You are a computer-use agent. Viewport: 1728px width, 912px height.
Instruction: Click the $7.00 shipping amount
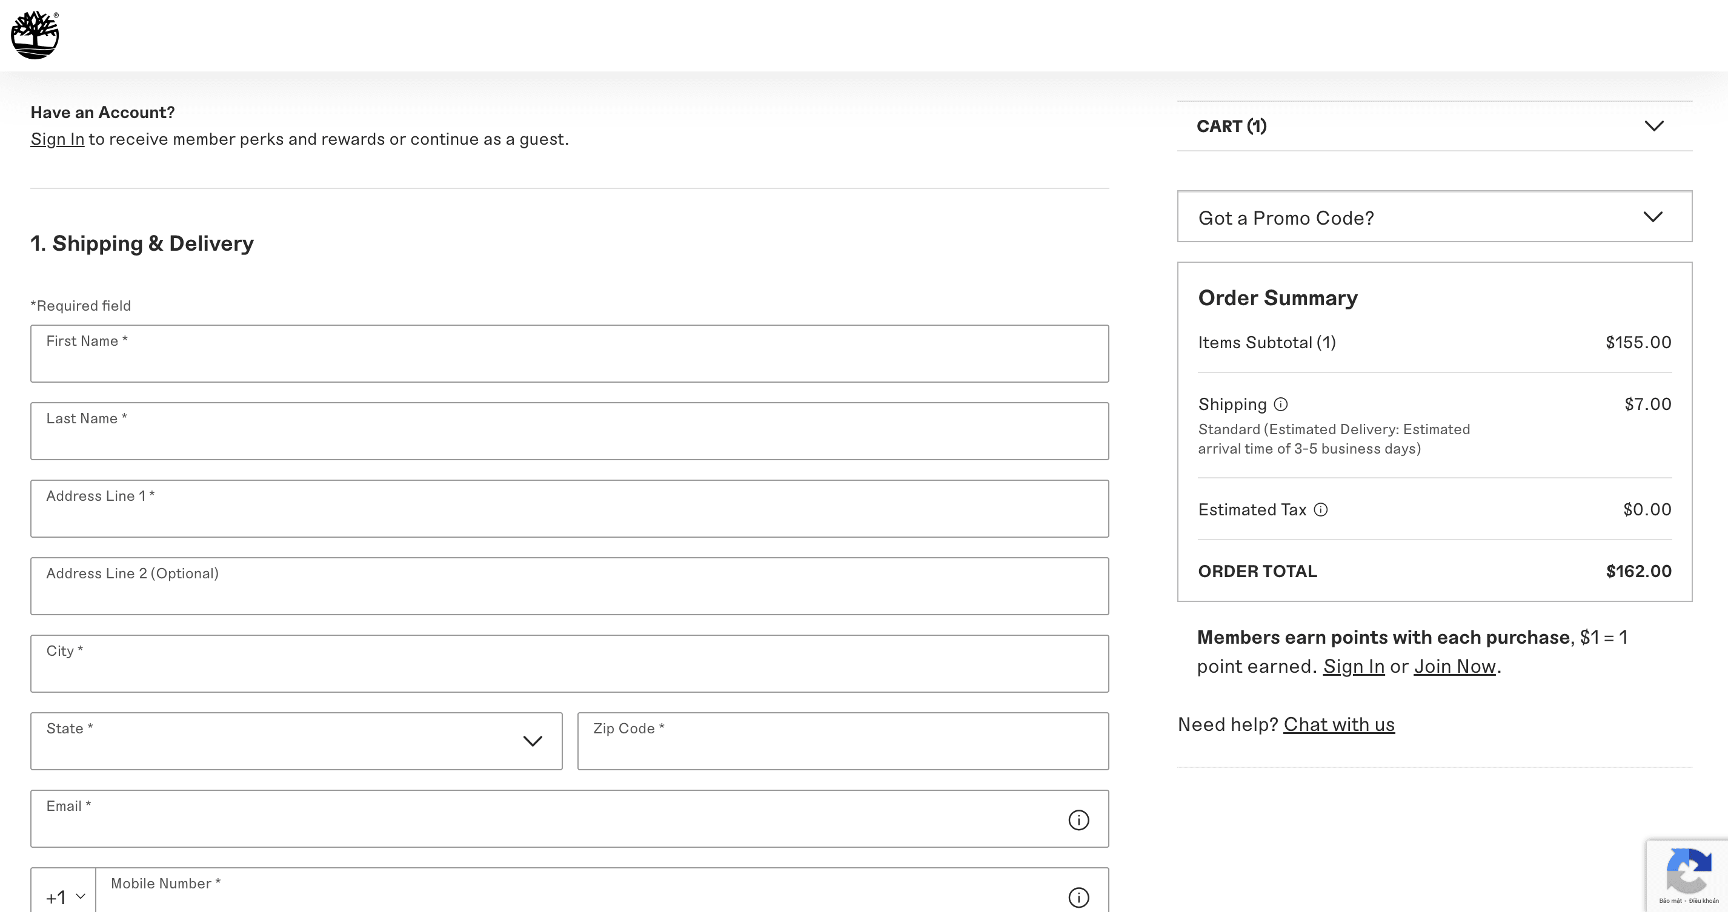pos(1647,405)
